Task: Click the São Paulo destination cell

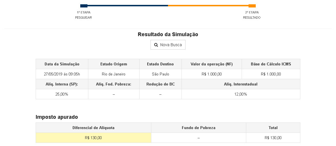Action: (x=161, y=74)
